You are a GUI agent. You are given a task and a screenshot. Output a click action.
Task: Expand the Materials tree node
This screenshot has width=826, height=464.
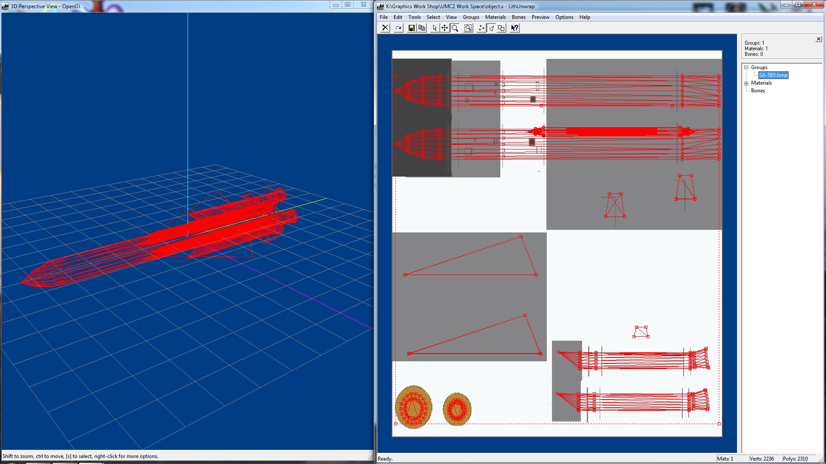point(746,83)
